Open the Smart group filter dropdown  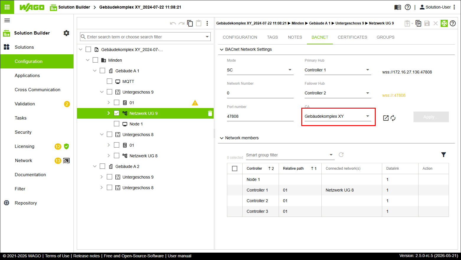pyautogui.click(x=290, y=155)
